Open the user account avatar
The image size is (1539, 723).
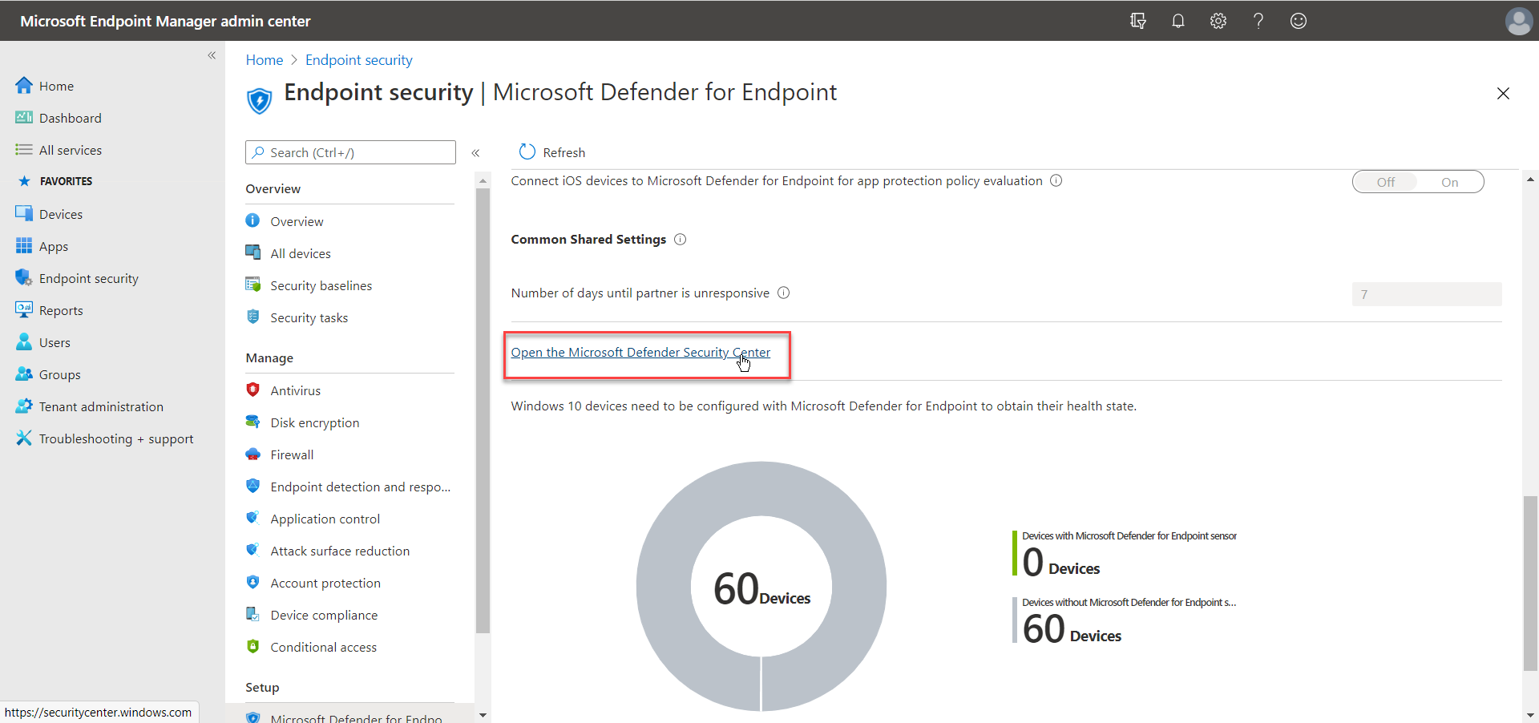[1518, 21]
